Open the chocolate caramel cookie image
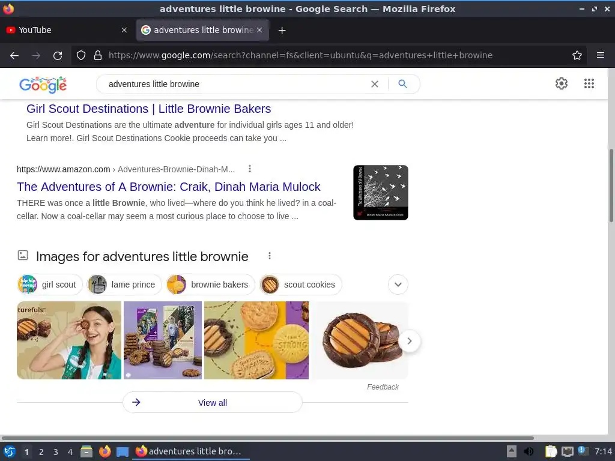This screenshot has width=615, height=461. [360, 340]
